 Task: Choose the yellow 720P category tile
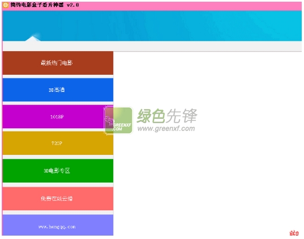(58, 143)
